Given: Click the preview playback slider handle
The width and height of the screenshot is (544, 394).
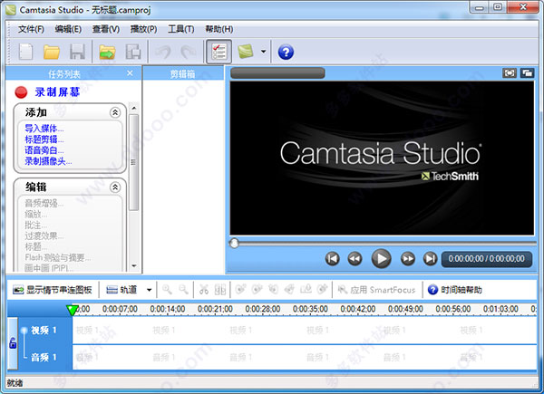Looking at the screenshot, I should pos(234,244).
